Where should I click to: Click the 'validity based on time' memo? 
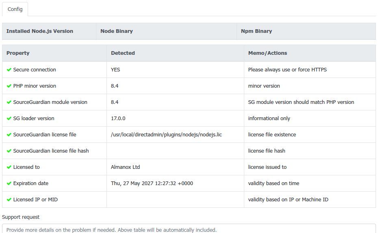click(274, 183)
